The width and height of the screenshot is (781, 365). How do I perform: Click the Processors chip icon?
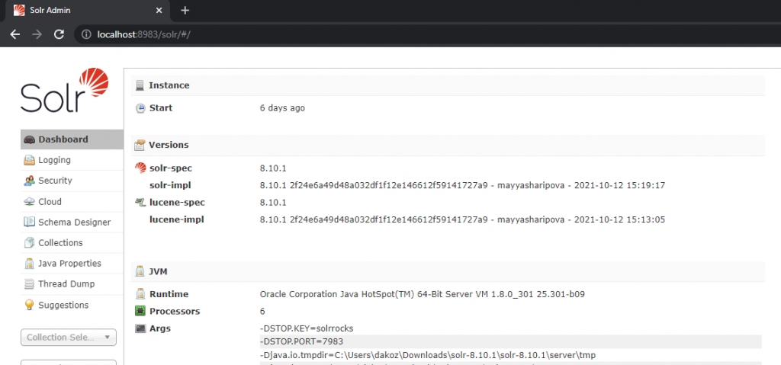click(x=140, y=311)
